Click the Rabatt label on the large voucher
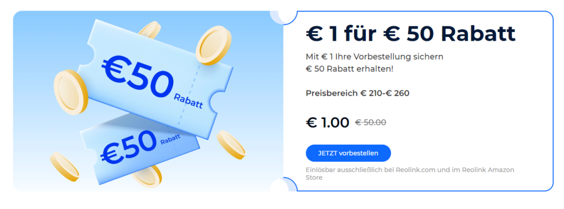This screenshot has height=209, width=564. 188,101
